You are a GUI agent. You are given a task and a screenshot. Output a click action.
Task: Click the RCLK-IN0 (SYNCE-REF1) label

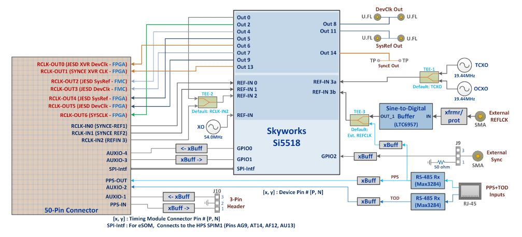pyautogui.click(x=99, y=126)
